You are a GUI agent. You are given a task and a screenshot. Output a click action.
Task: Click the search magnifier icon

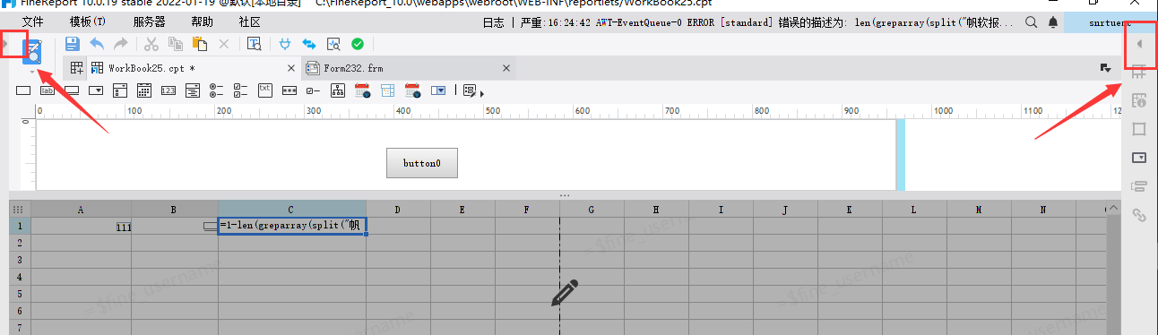(1031, 21)
